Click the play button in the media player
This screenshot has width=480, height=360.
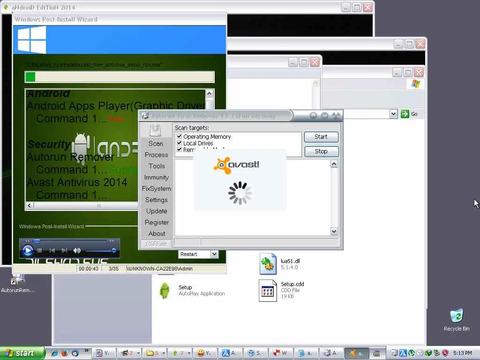point(28,250)
